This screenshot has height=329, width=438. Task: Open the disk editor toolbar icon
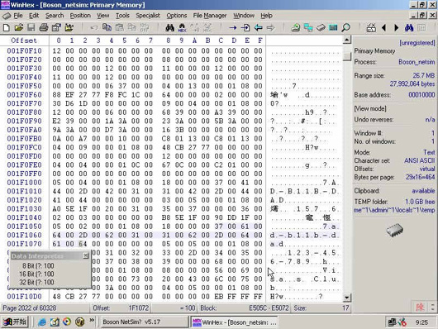(296, 27)
